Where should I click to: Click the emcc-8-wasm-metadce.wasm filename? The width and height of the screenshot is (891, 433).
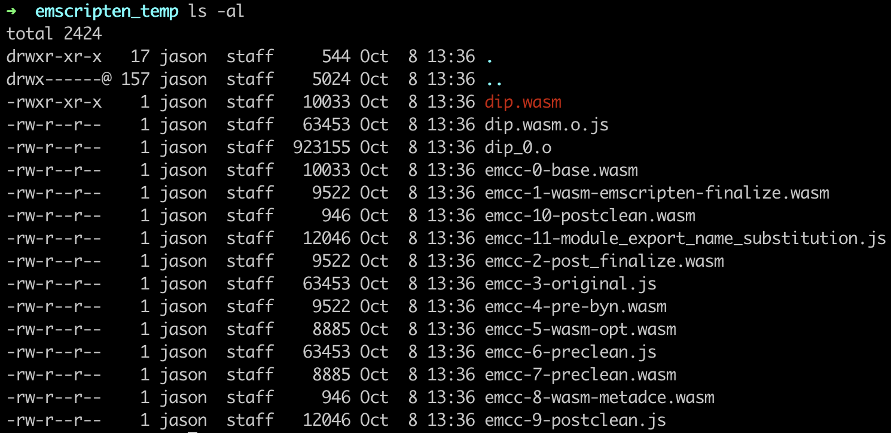pyautogui.click(x=599, y=398)
